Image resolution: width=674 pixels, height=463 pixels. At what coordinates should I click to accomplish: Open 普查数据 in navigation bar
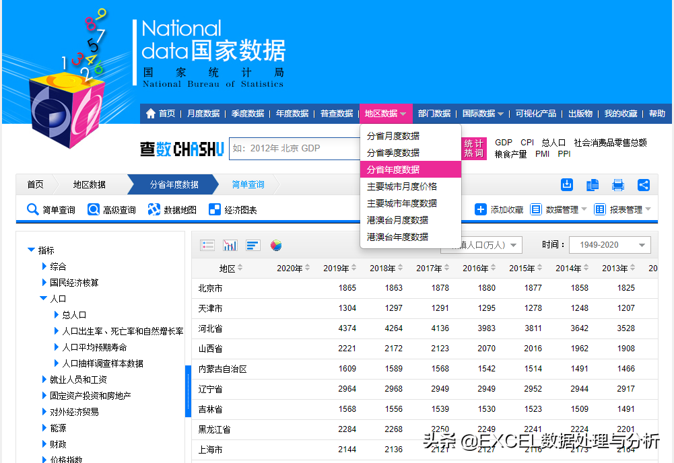point(337,113)
